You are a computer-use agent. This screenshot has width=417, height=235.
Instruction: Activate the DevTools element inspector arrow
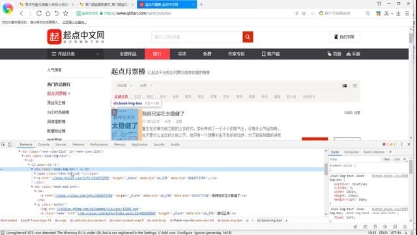(3, 144)
